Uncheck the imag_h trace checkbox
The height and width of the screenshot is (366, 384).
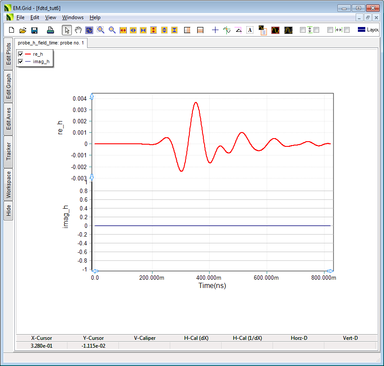point(20,62)
